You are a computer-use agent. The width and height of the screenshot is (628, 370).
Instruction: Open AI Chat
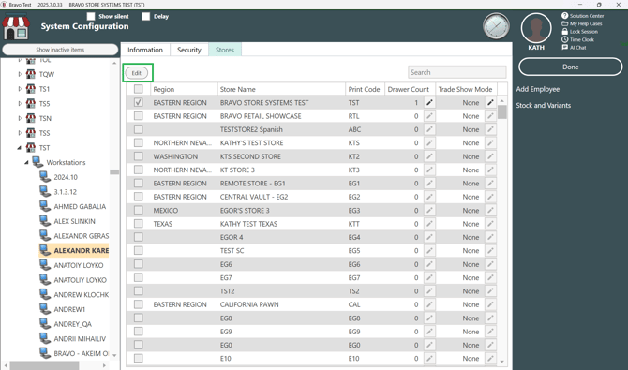pos(574,48)
